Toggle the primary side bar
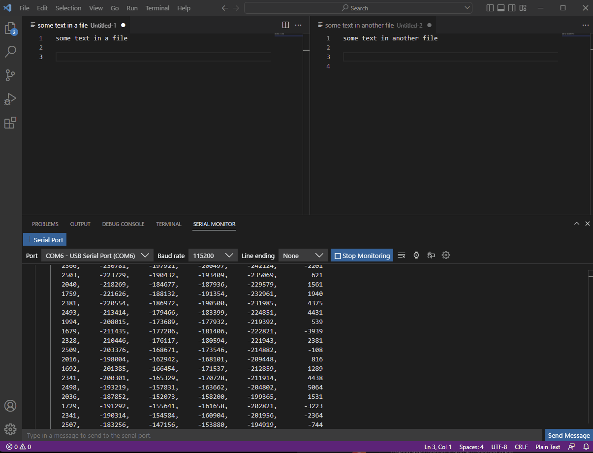 click(490, 8)
